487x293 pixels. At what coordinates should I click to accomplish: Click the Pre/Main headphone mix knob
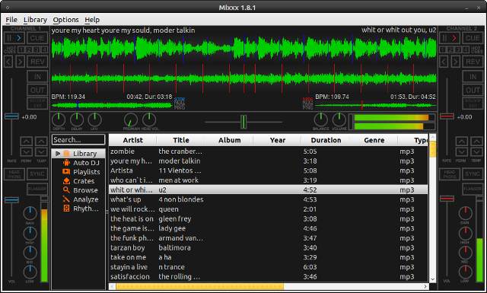pyautogui.click(x=131, y=120)
